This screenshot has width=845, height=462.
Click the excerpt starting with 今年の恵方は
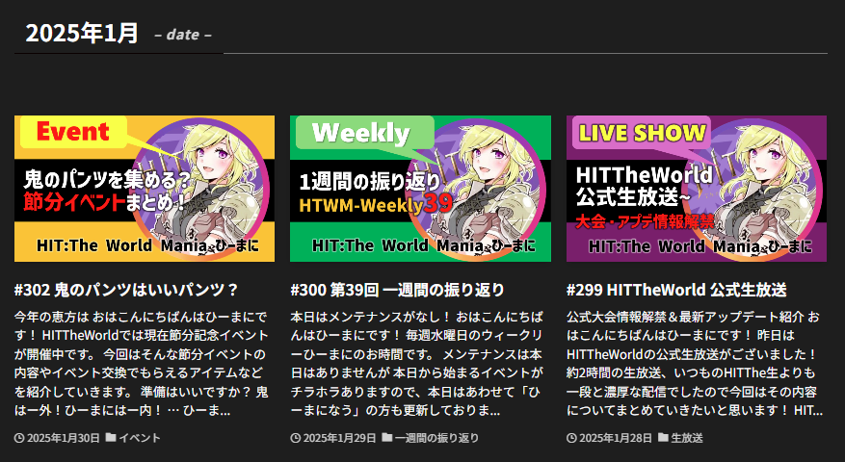coord(145,363)
